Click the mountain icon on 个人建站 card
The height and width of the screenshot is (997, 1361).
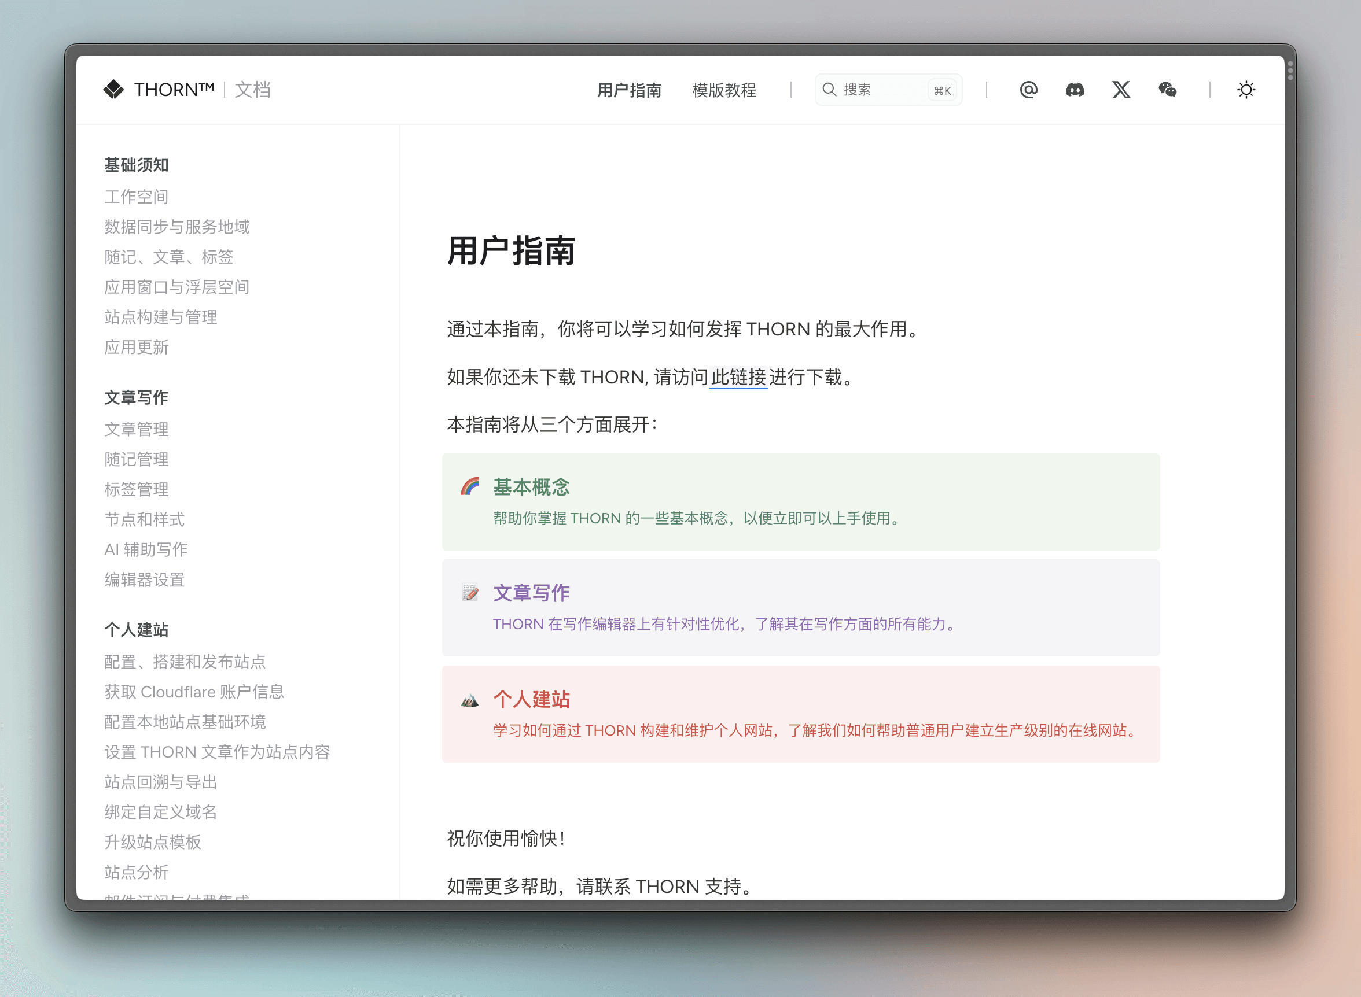click(x=470, y=700)
